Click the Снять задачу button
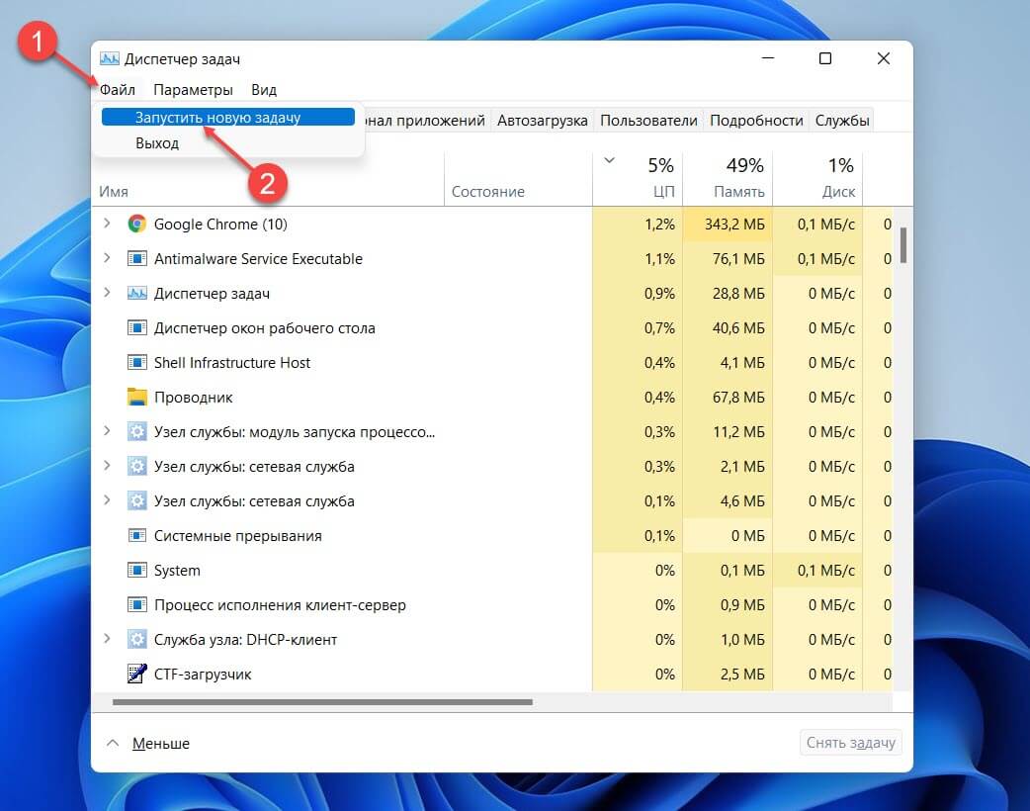The image size is (1030, 811). coord(851,743)
